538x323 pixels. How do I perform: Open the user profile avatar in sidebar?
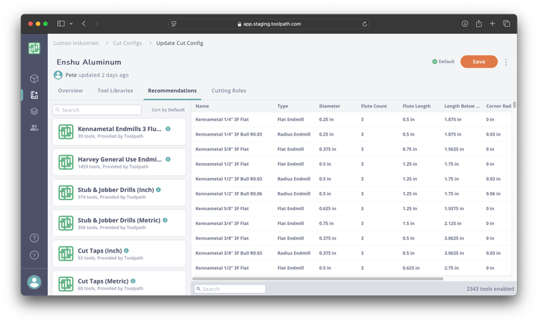click(34, 282)
